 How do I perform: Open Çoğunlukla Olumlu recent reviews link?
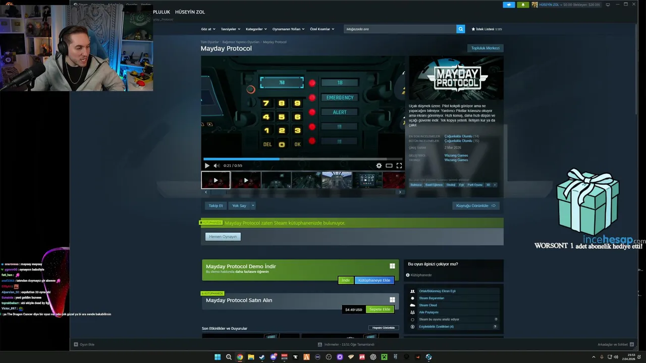pyautogui.click(x=458, y=136)
